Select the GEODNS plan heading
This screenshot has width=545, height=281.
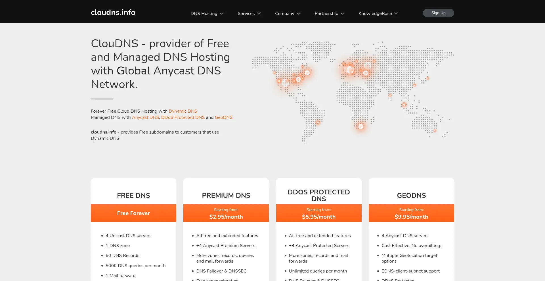coord(411,195)
